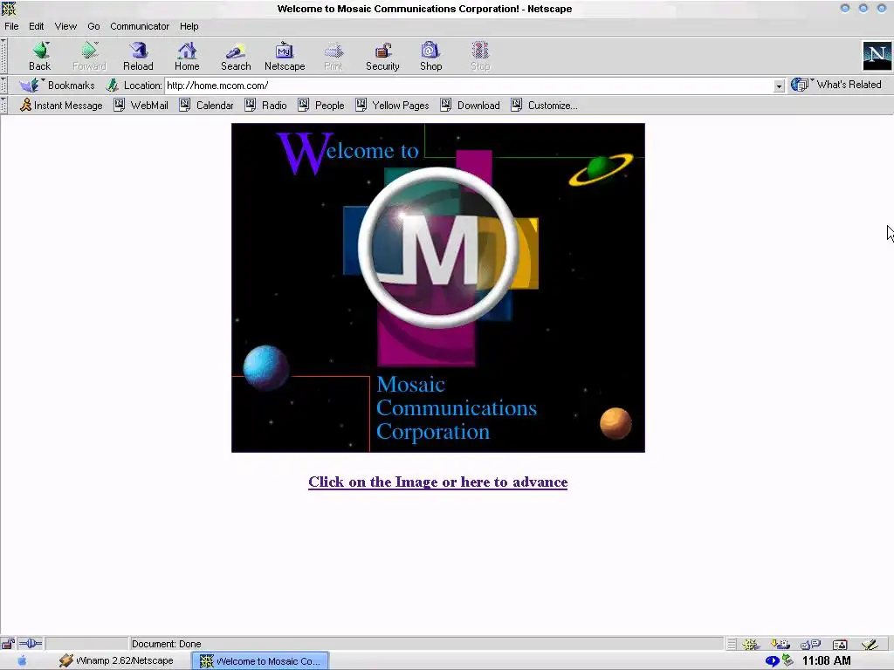Open Instant Message from personal toolbar
This screenshot has width=894, height=670.
tap(62, 106)
